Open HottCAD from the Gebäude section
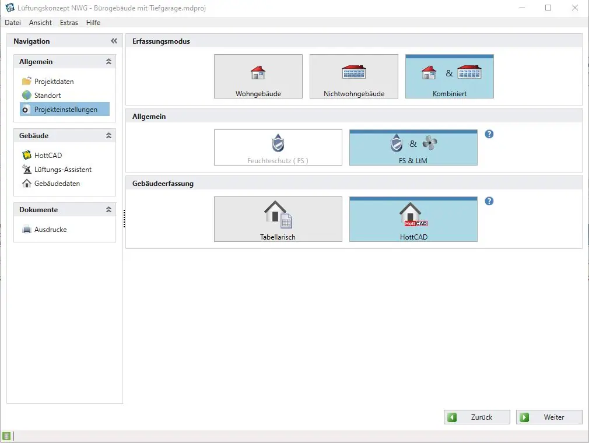 pos(47,156)
